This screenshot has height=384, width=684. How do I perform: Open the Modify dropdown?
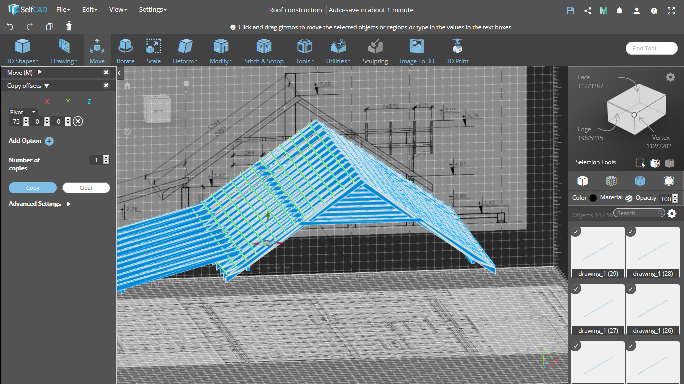[x=221, y=51]
